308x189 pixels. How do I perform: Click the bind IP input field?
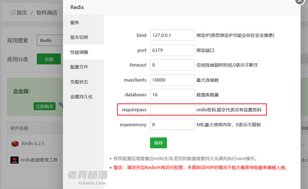coord(172,35)
